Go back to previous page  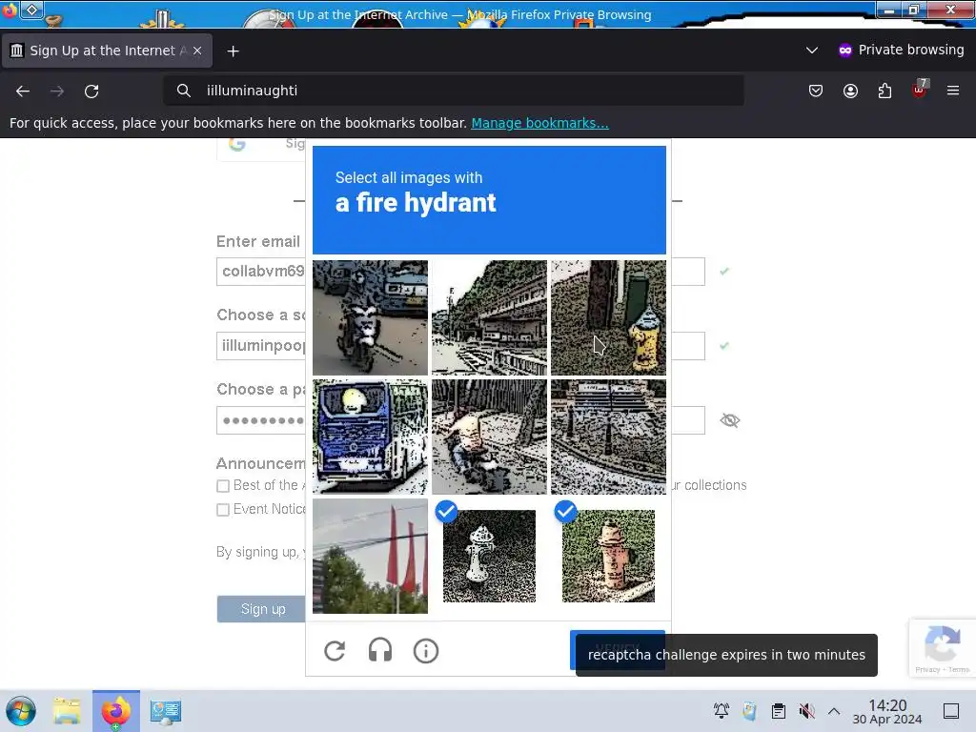23,91
